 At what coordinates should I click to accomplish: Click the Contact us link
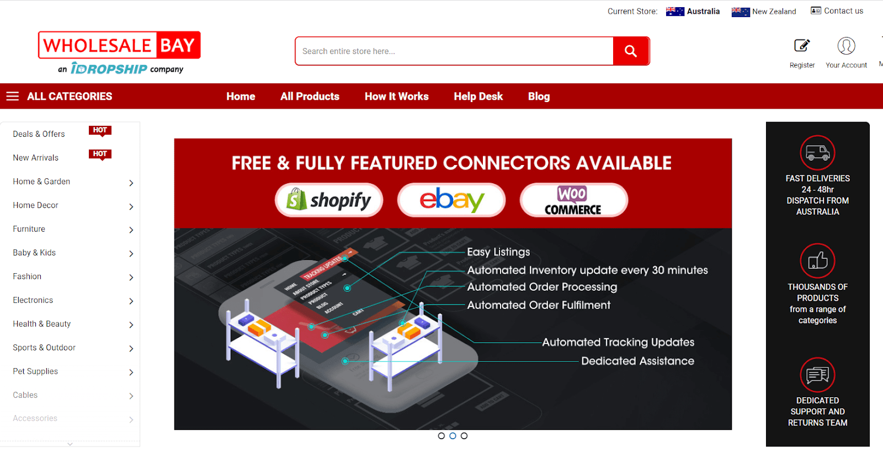coord(837,11)
